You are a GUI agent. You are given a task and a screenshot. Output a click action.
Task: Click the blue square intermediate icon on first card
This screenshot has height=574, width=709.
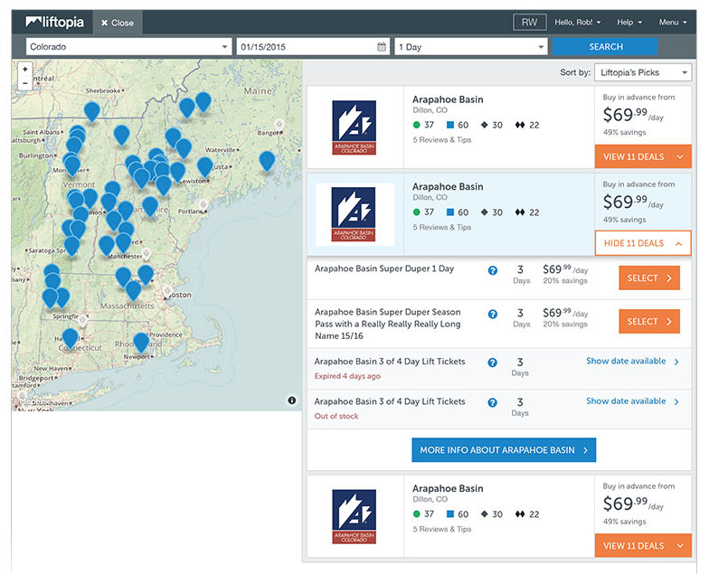[450, 125]
